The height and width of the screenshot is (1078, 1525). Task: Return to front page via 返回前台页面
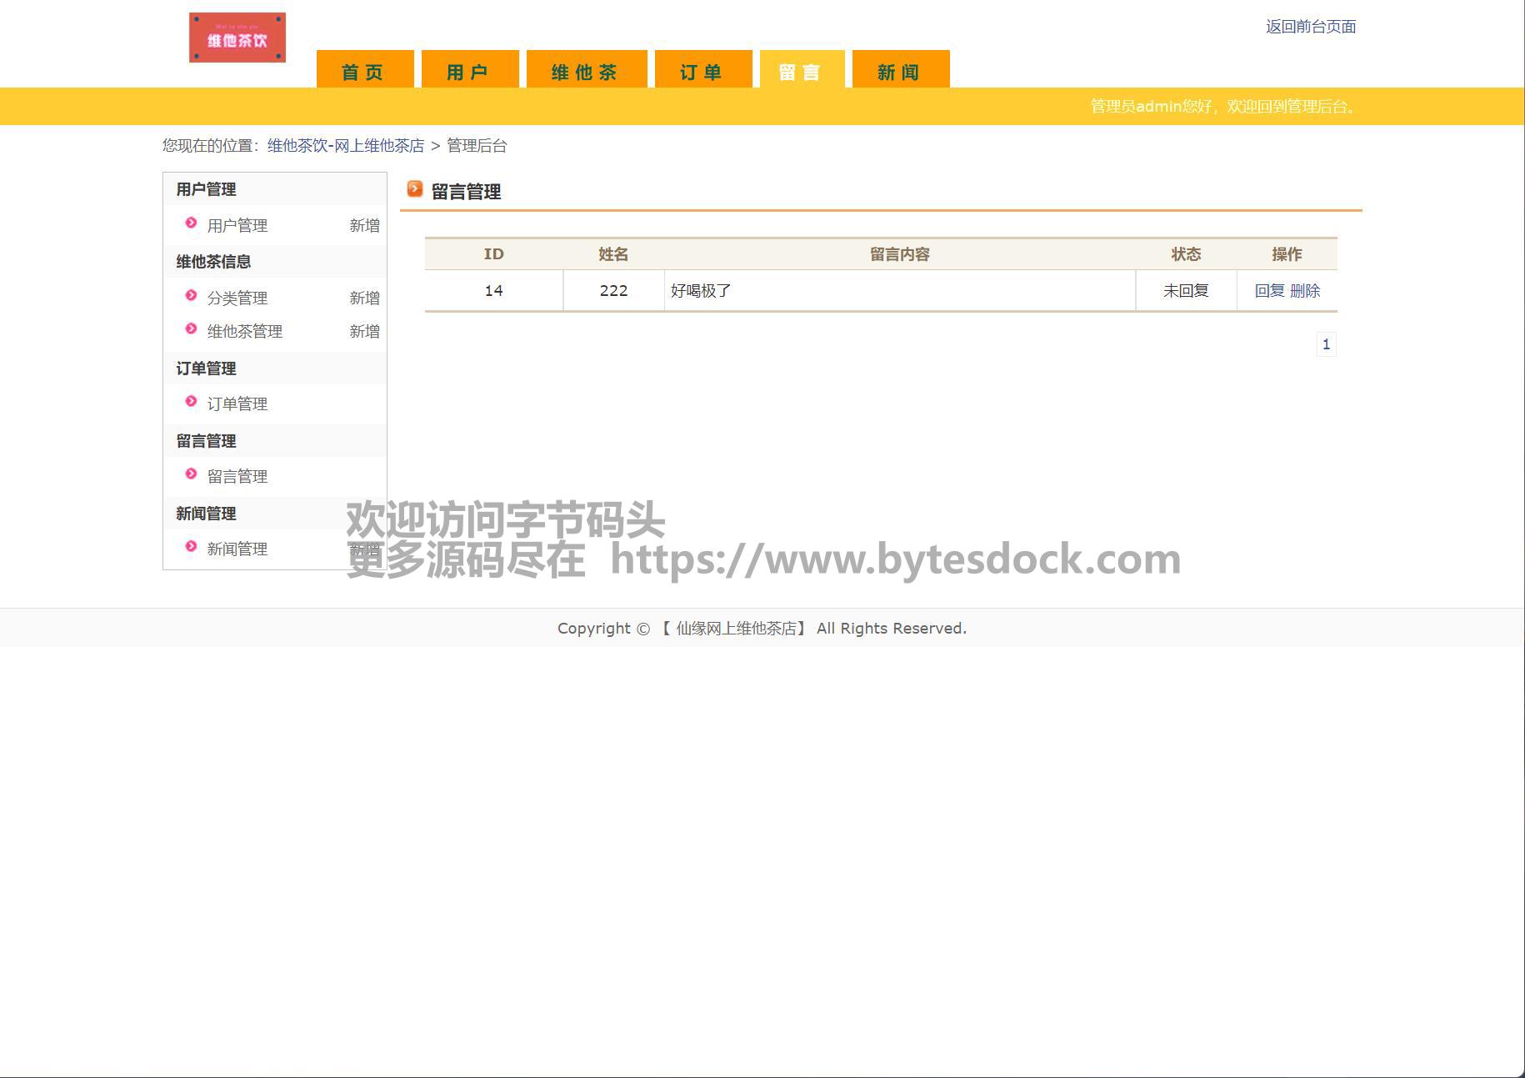point(1310,27)
